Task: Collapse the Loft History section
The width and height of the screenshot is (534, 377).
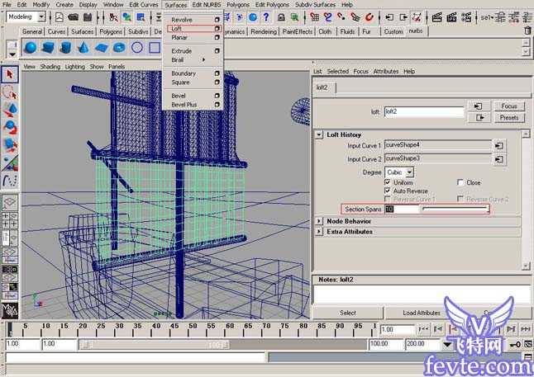Action: [x=320, y=134]
